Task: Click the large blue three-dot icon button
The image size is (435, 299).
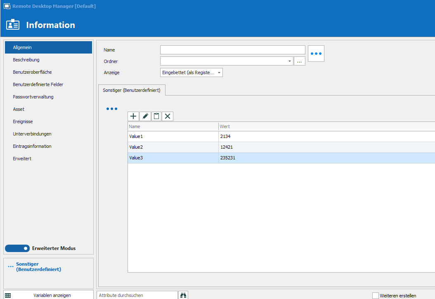Action: coord(316,54)
